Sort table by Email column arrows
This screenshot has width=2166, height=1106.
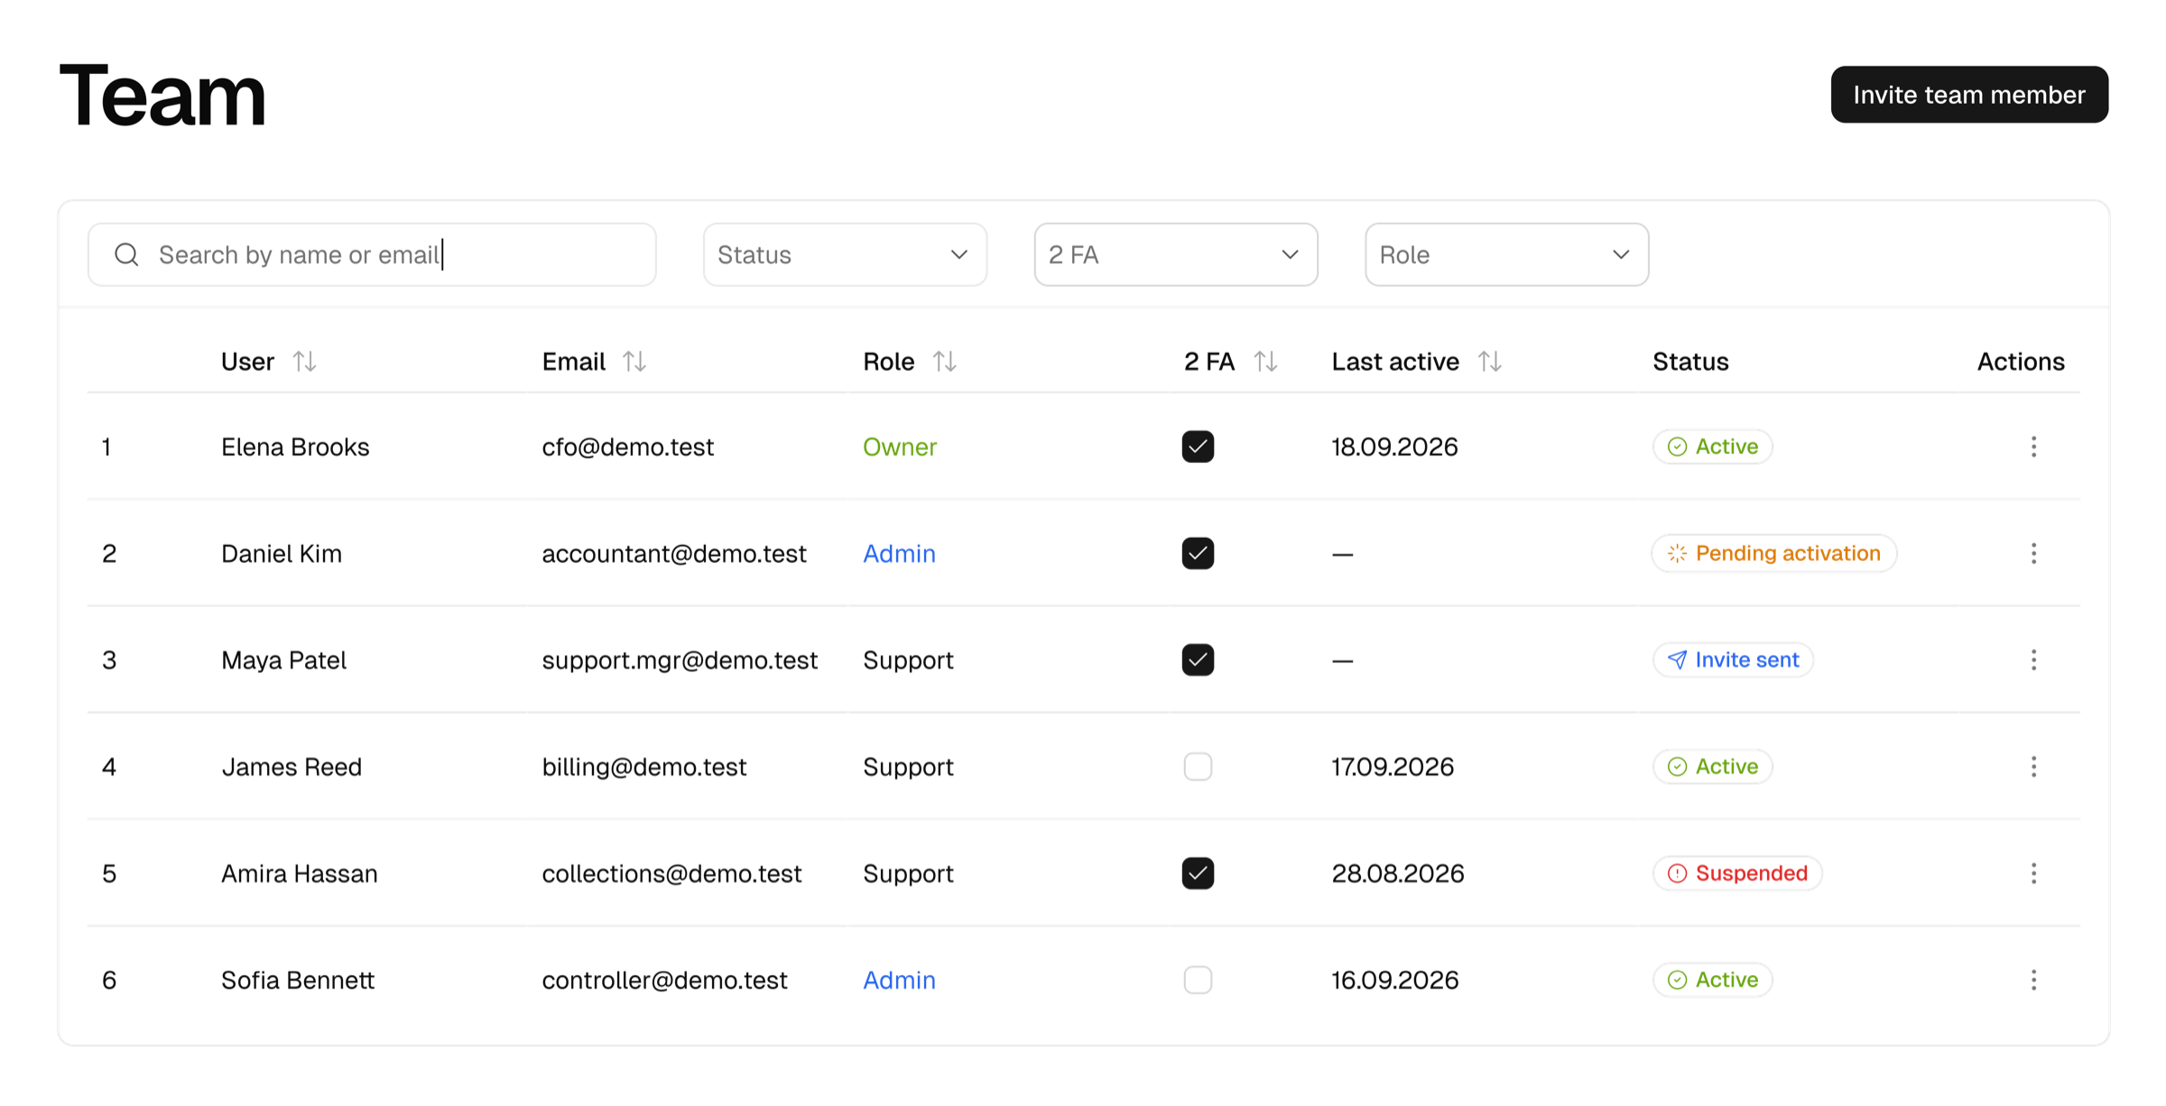634,362
